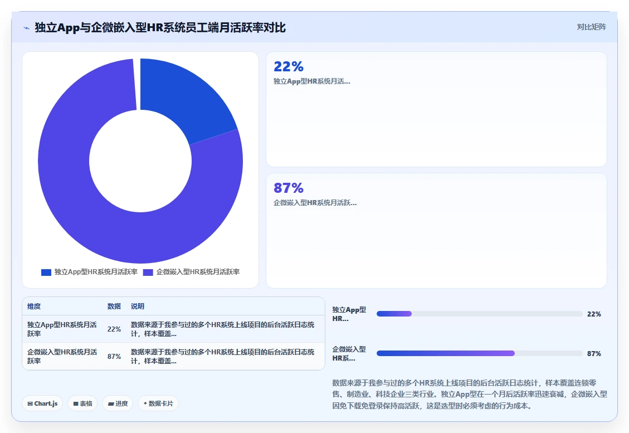Click the 企微嵌入型HR系统月活跃率 legend text
The width and height of the screenshot is (629, 433).
point(198,272)
